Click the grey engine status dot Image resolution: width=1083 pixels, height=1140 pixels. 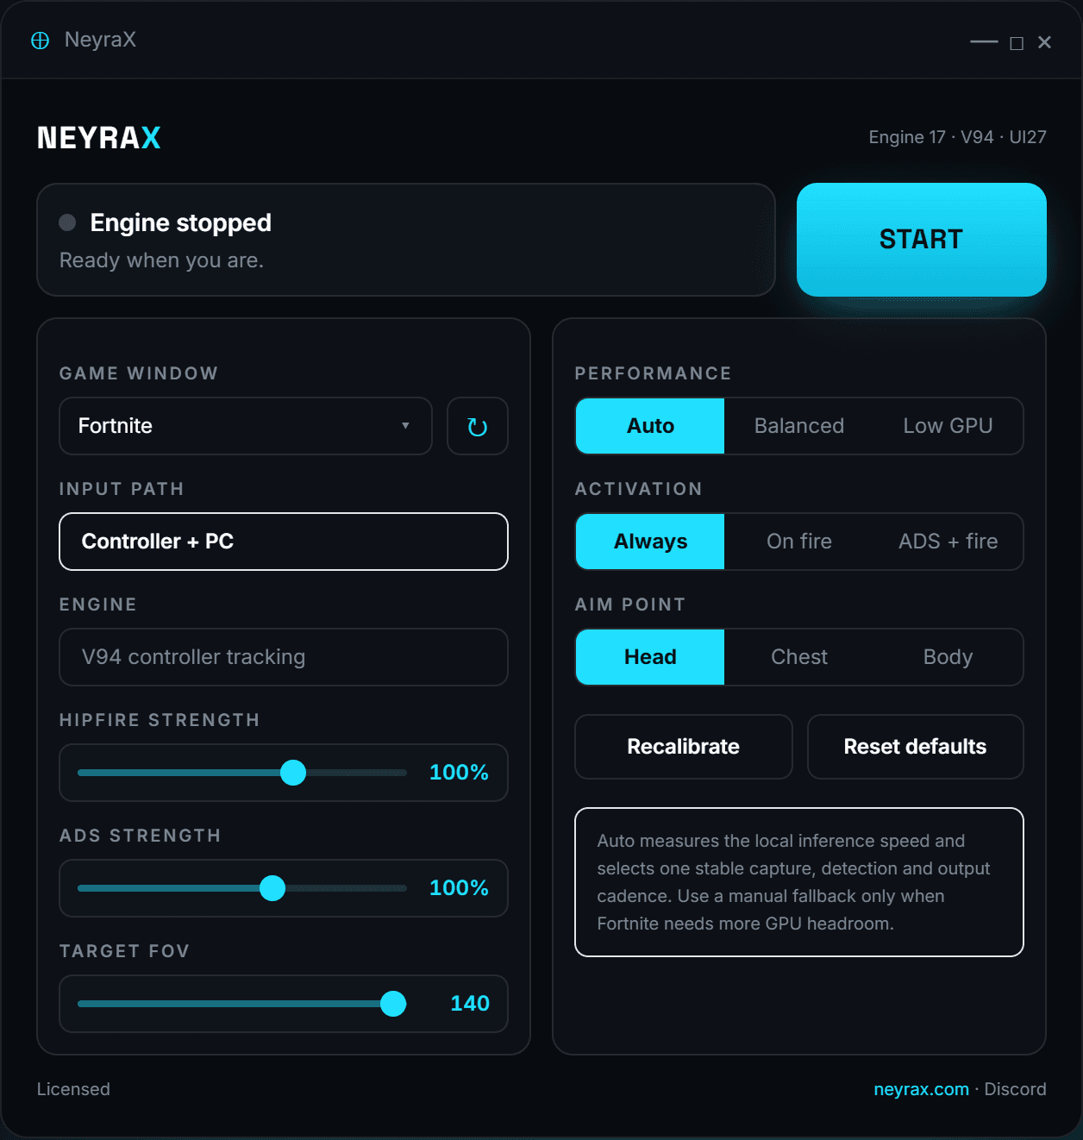click(67, 222)
